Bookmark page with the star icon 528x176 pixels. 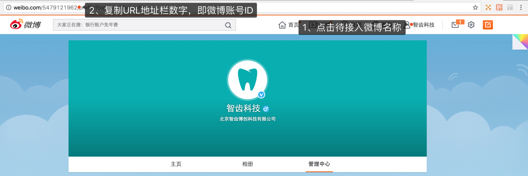(x=475, y=7)
